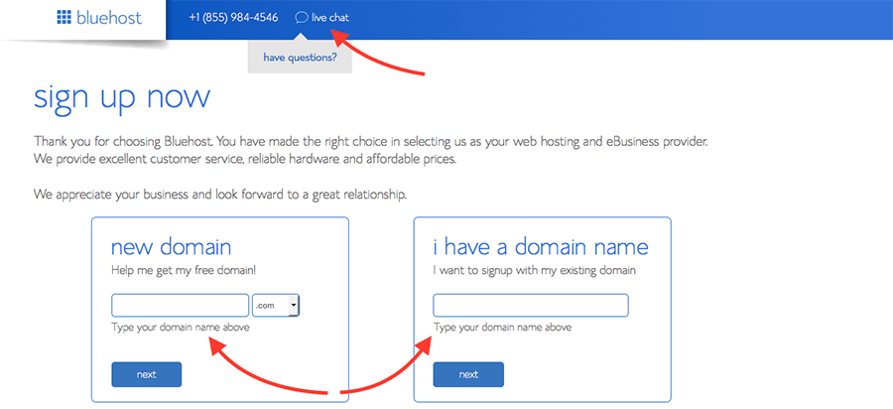Click 'I want to signup with my existing domain'
This screenshot has height=409, width=893.
click(x=534, y=271)
